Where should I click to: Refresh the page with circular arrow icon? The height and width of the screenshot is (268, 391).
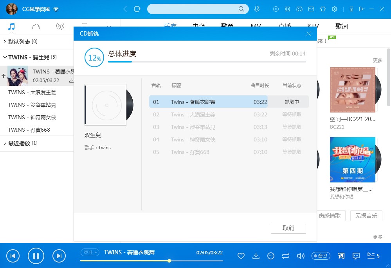[137, 9]
